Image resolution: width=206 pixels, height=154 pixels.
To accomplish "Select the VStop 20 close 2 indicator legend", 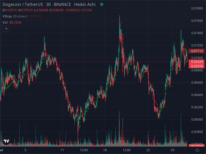I will pyautogui.click(x=15, y=16).
